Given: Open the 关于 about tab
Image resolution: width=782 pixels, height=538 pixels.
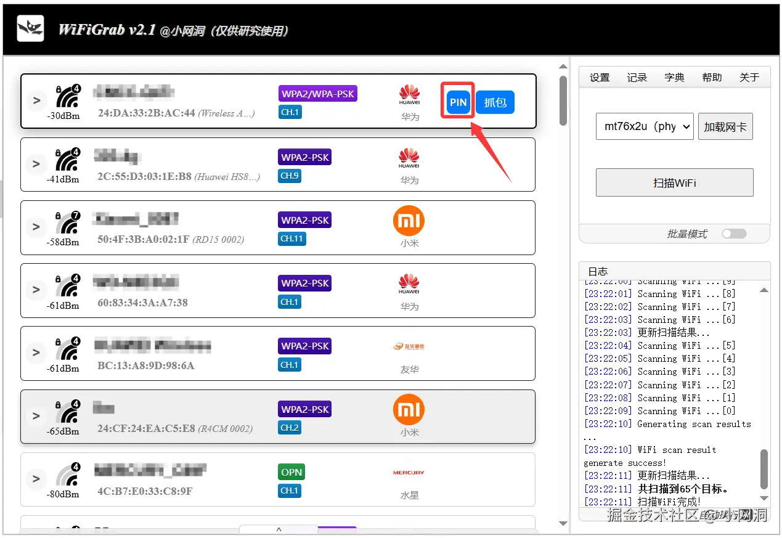Looking at the screenshot, I should tap(749, 77).
